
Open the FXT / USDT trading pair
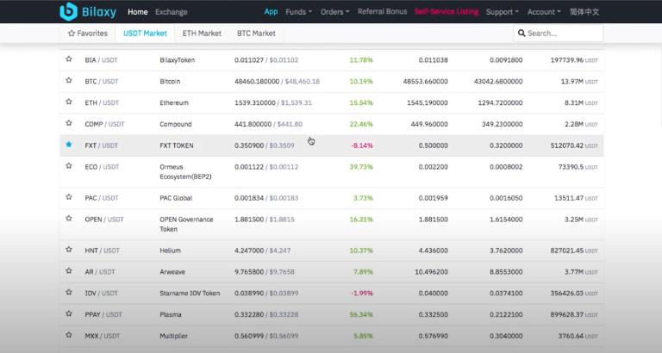[101, 146]
